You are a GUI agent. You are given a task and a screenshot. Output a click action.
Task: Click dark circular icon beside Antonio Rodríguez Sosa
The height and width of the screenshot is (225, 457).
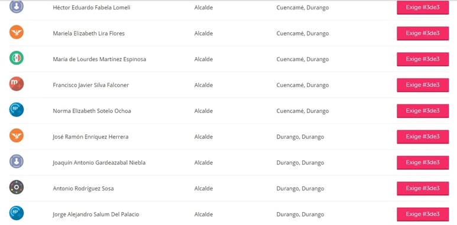click(x=17, y=187)
